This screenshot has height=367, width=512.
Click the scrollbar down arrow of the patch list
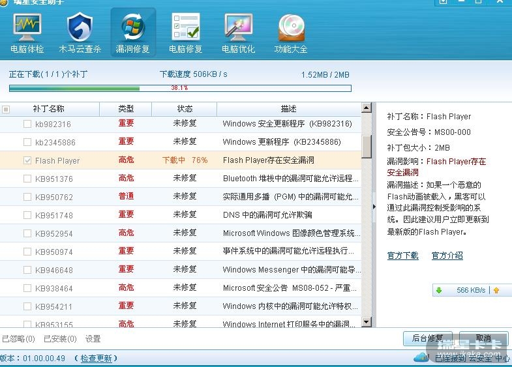click(x=367, y=322)
